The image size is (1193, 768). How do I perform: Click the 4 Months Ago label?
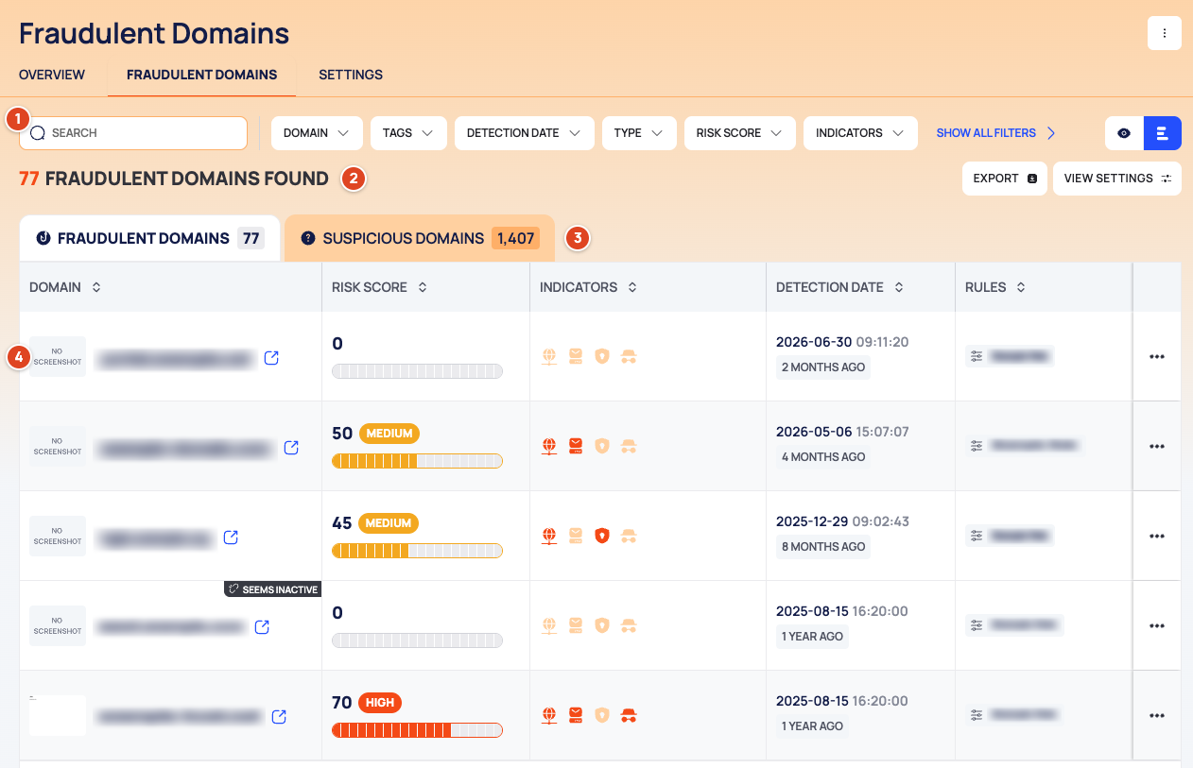823,457
